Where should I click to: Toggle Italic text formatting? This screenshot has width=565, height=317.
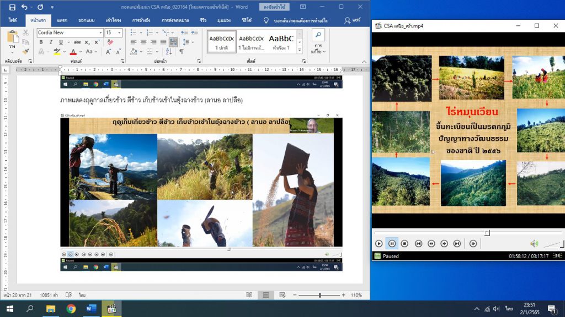pyautogui.click(x=50, y=42)
